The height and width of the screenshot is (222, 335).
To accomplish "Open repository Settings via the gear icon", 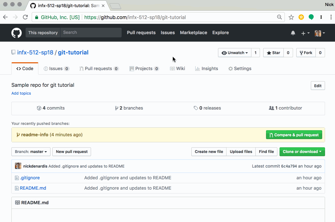I will (x=230, y=68).
